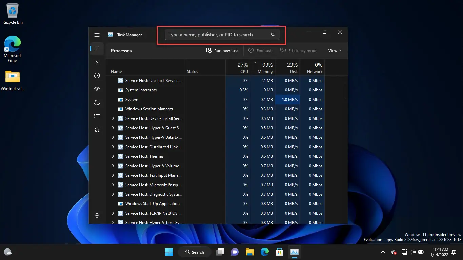Select the System process row name

click(132, 100)
